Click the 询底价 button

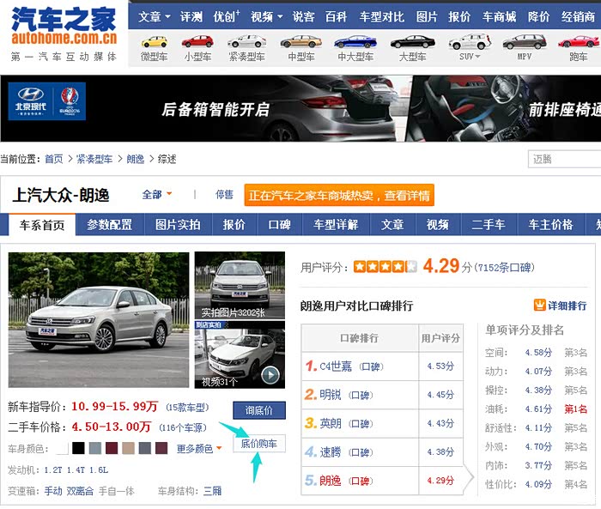click(258, 410)
